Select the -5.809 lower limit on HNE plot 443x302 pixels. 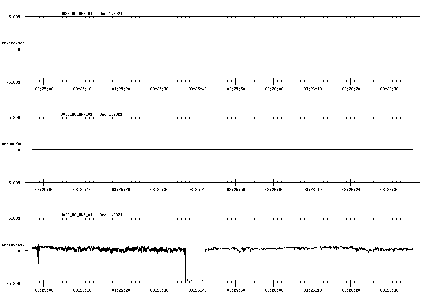(13, 82)
